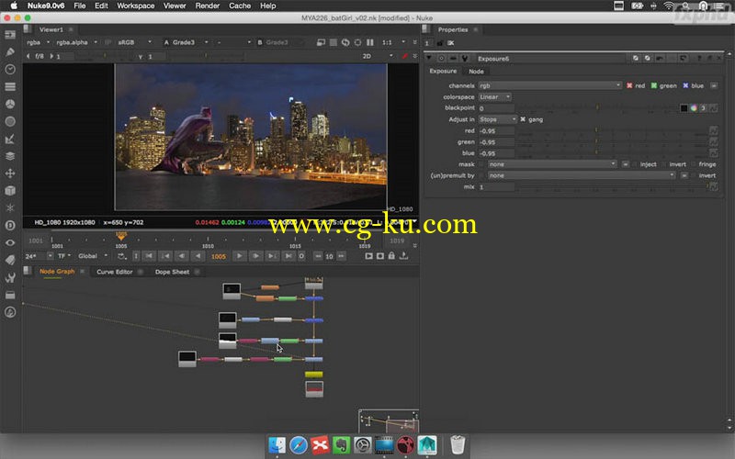
Task: Open Safari from the dock
Action: (x=299, y=445)
